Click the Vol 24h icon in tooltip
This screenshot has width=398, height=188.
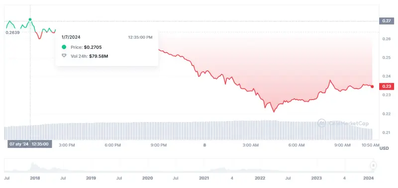(x=64, y=56)
